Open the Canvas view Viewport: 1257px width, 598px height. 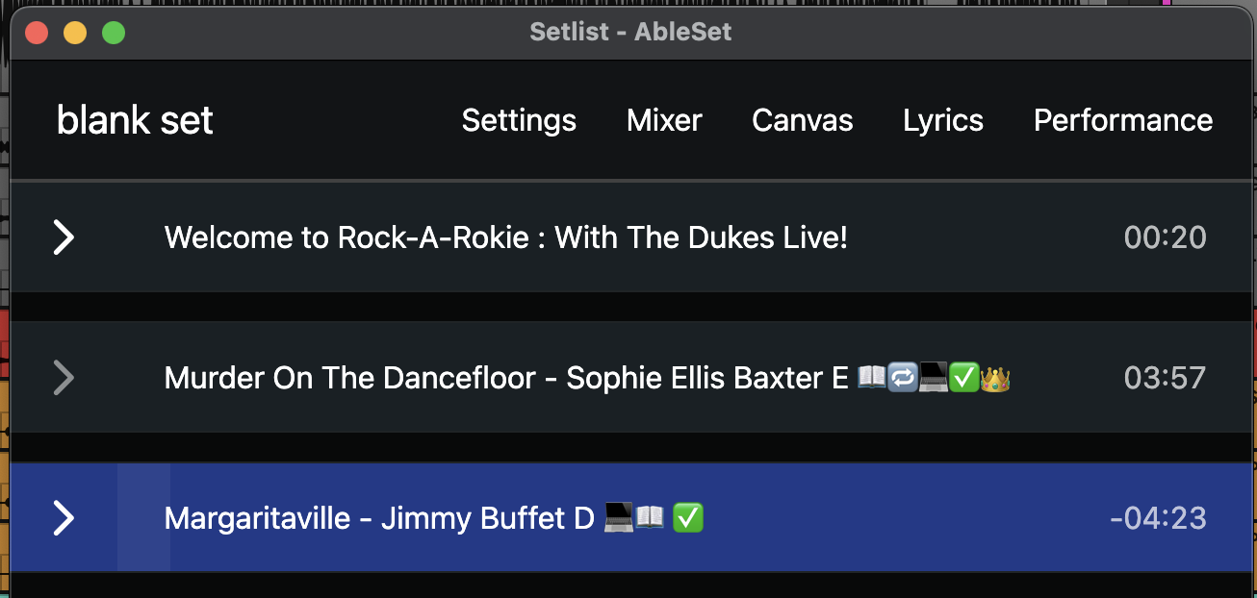click(x=803, y=120)
